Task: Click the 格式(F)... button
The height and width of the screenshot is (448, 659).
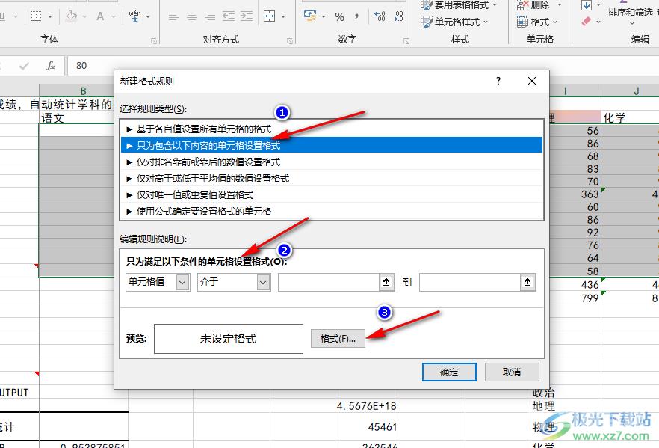Action: coord(338,339)
